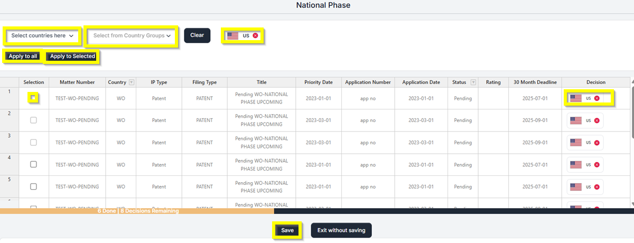Check the row 3 selection checkbox
This screenshot has height=243, width=634.
click(33, 143)
